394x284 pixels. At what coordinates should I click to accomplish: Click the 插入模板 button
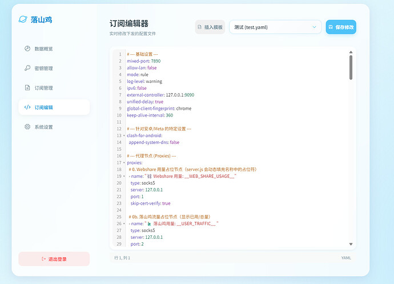[x=210, y=27]
